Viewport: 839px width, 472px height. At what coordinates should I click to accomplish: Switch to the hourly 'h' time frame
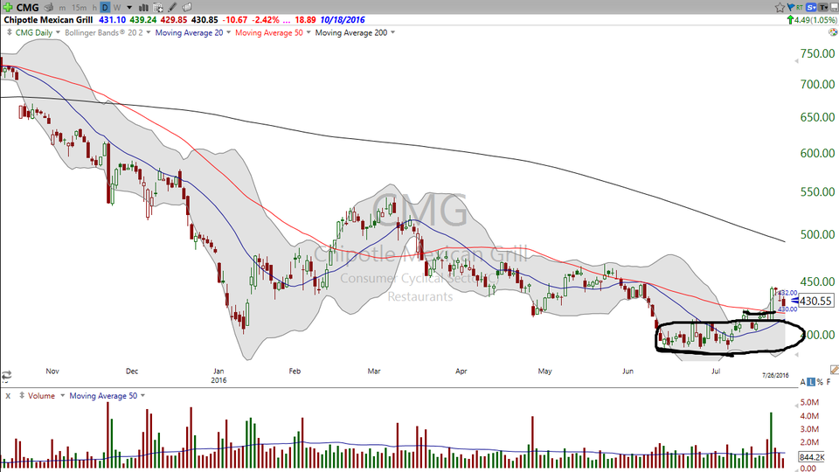click(94, 8)
